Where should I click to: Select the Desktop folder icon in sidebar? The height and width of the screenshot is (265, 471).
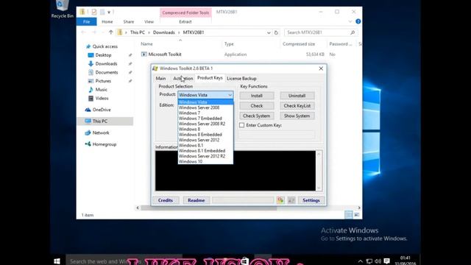point(91,55)
